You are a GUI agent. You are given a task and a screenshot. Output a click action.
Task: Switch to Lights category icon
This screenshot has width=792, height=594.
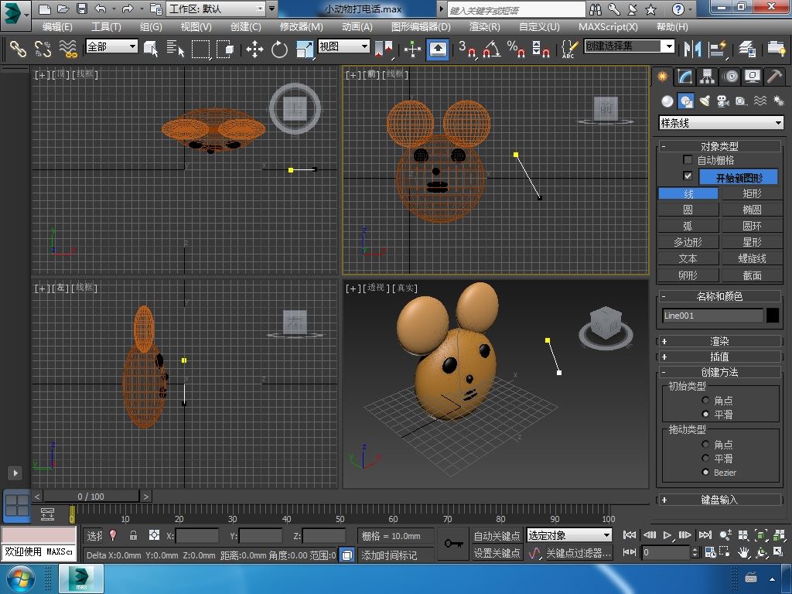[x=704, y=101]
